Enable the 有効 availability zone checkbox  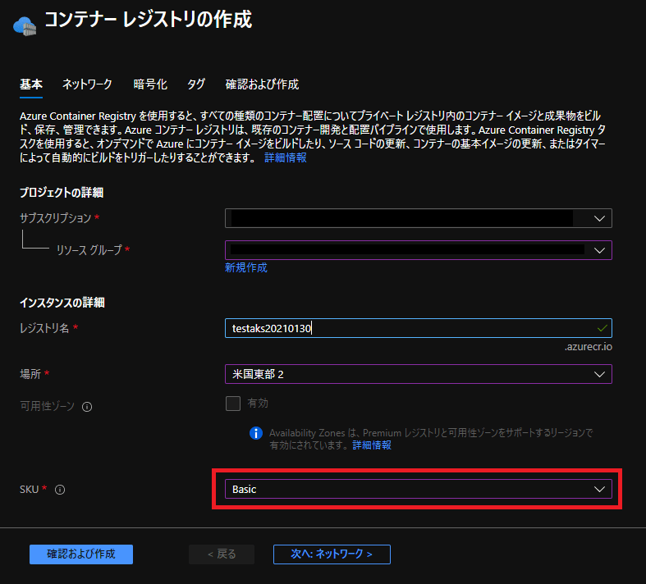233,404
